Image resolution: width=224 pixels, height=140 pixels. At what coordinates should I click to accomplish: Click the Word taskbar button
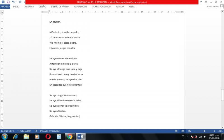point(81,137)
